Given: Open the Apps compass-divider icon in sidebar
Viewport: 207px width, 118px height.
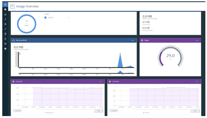Looking at the screenshot, I should tap(5, 19).
